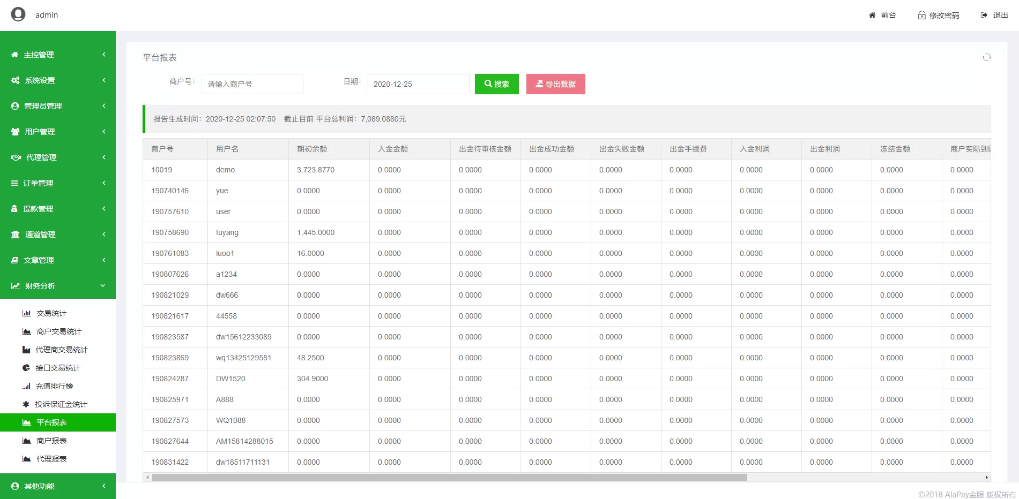Open the 交易统计 menu item

(51, 313)
